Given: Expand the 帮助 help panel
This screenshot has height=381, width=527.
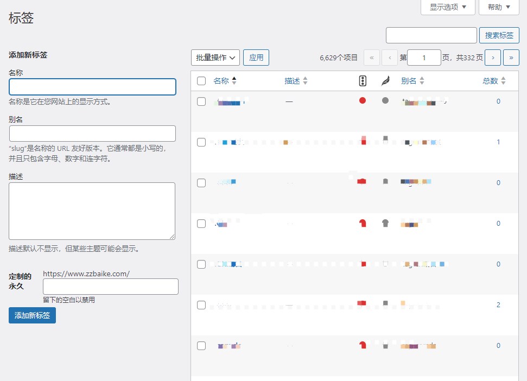Looking at the screenshot, I should (499, 7).
